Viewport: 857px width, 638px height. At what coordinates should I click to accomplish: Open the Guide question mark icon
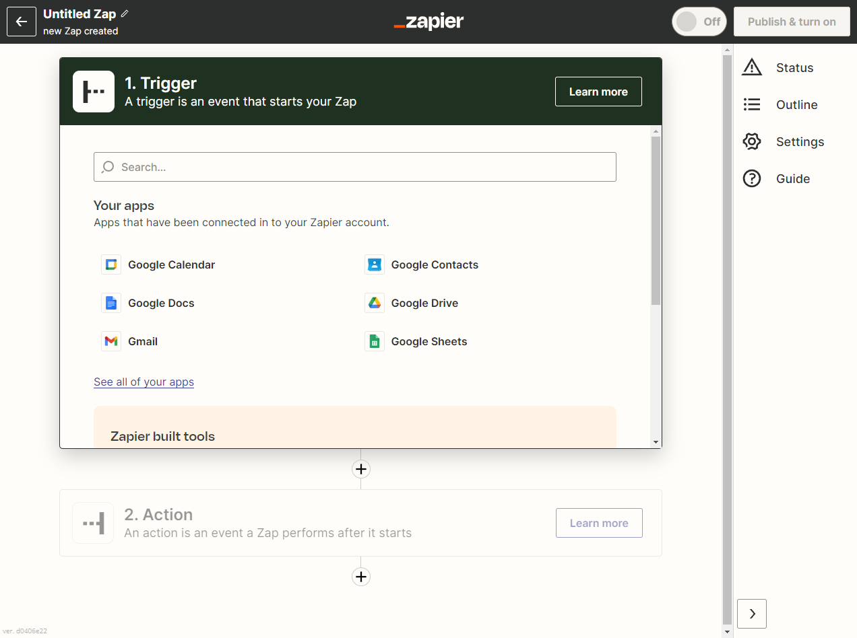752,178
